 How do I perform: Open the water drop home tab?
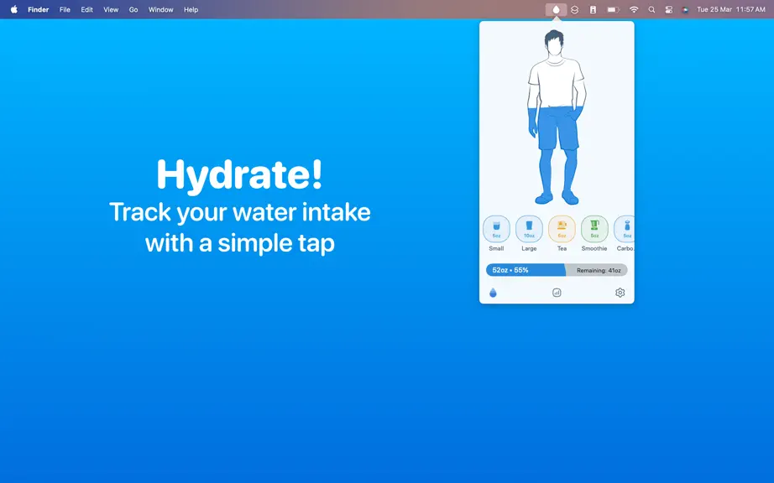point(493,293)
